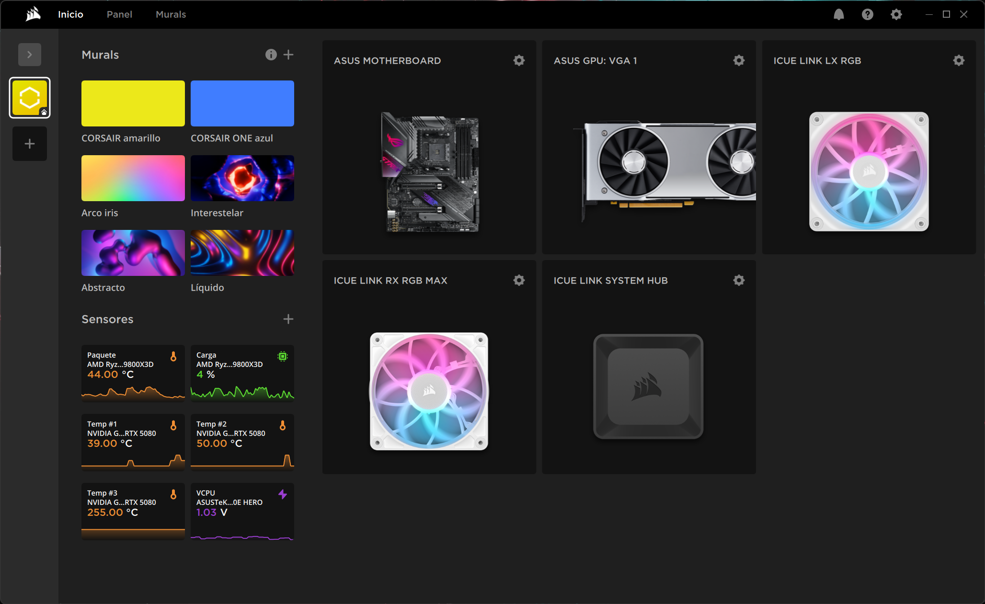Add a new mural with plus icon
985x604 pixels.
click(x=288, y=55)
